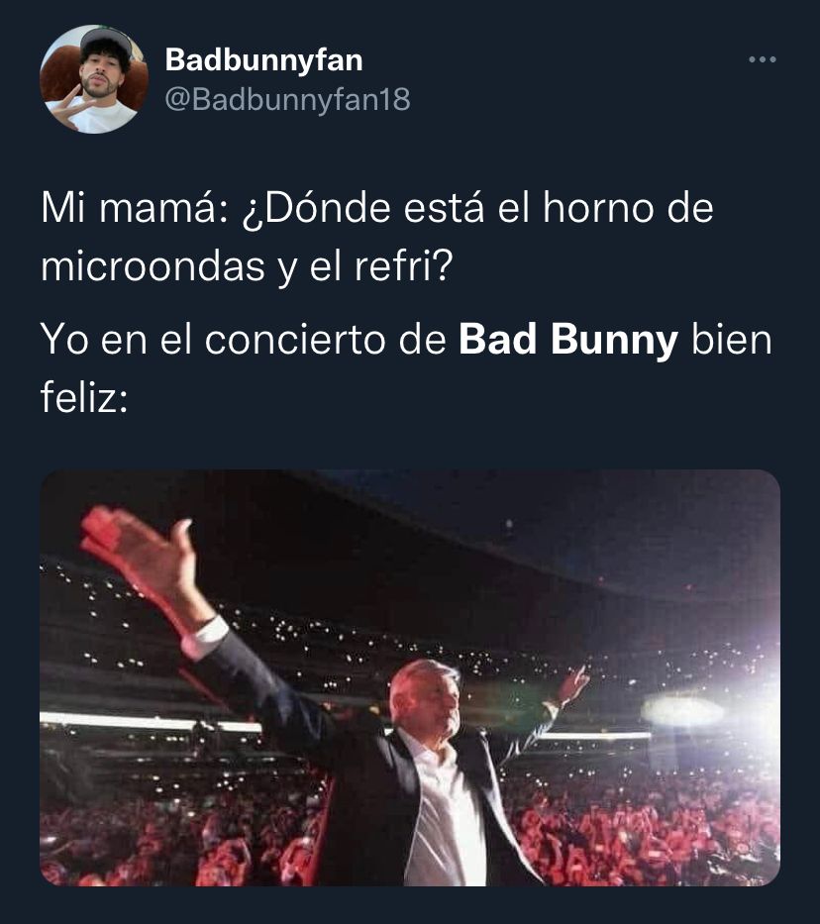
Task: Open Badbunnyfan's round profile picture
Action: click(94, 79)
